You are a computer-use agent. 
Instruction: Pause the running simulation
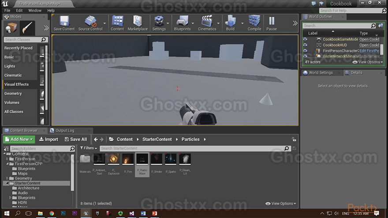pos(272,23)
